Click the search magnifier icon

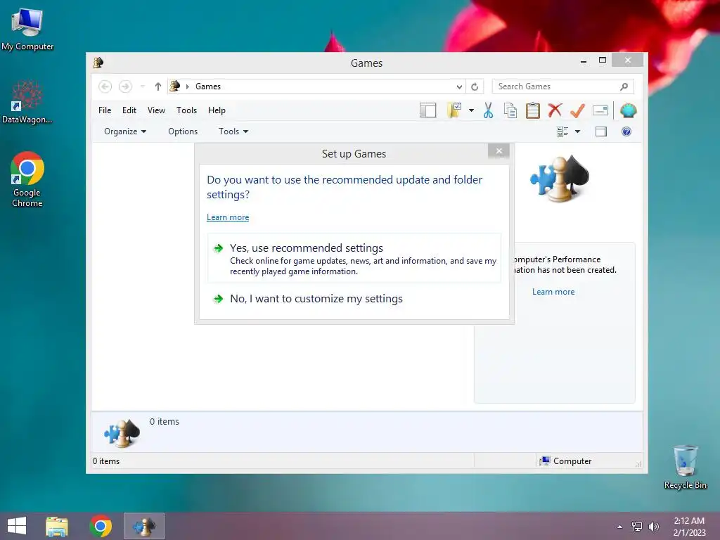(x=624, y=86)
